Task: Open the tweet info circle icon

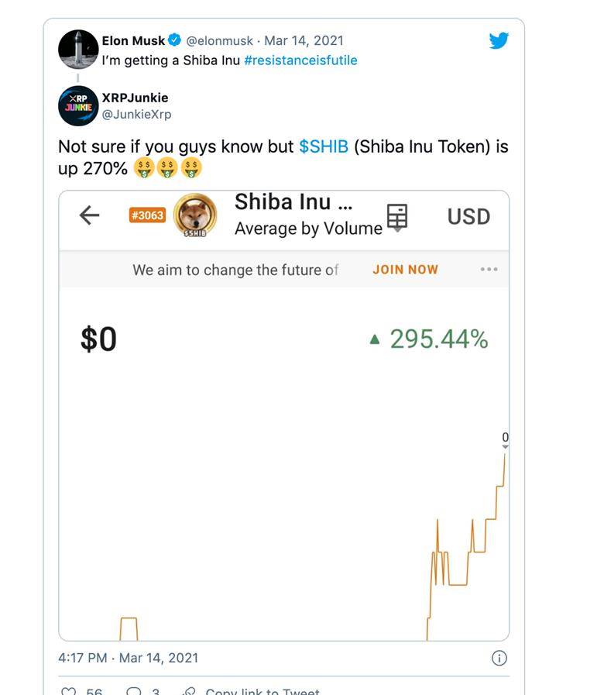Action: 499,658
